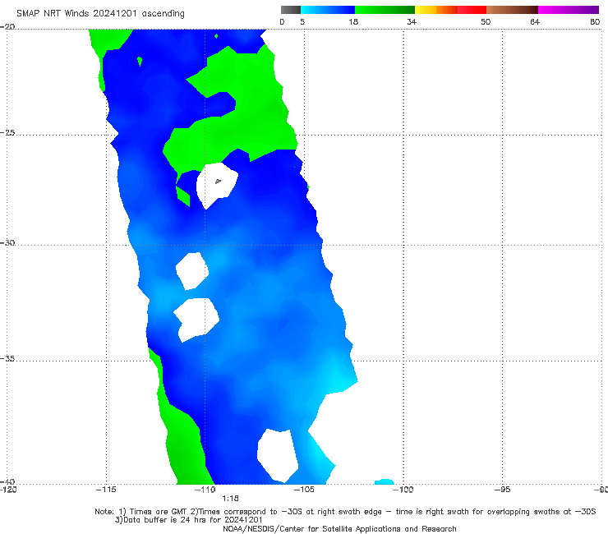Click the NOAA/NESDIS credit line
This screenshot has height=534, width=608.
[339, 528]
